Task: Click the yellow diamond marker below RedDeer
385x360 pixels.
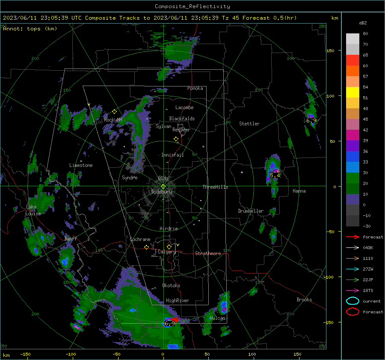Action: pos(176,139)
